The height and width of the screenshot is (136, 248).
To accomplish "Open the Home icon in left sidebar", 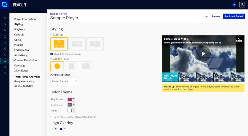I will pyautogui.click(x=5, y=18).
